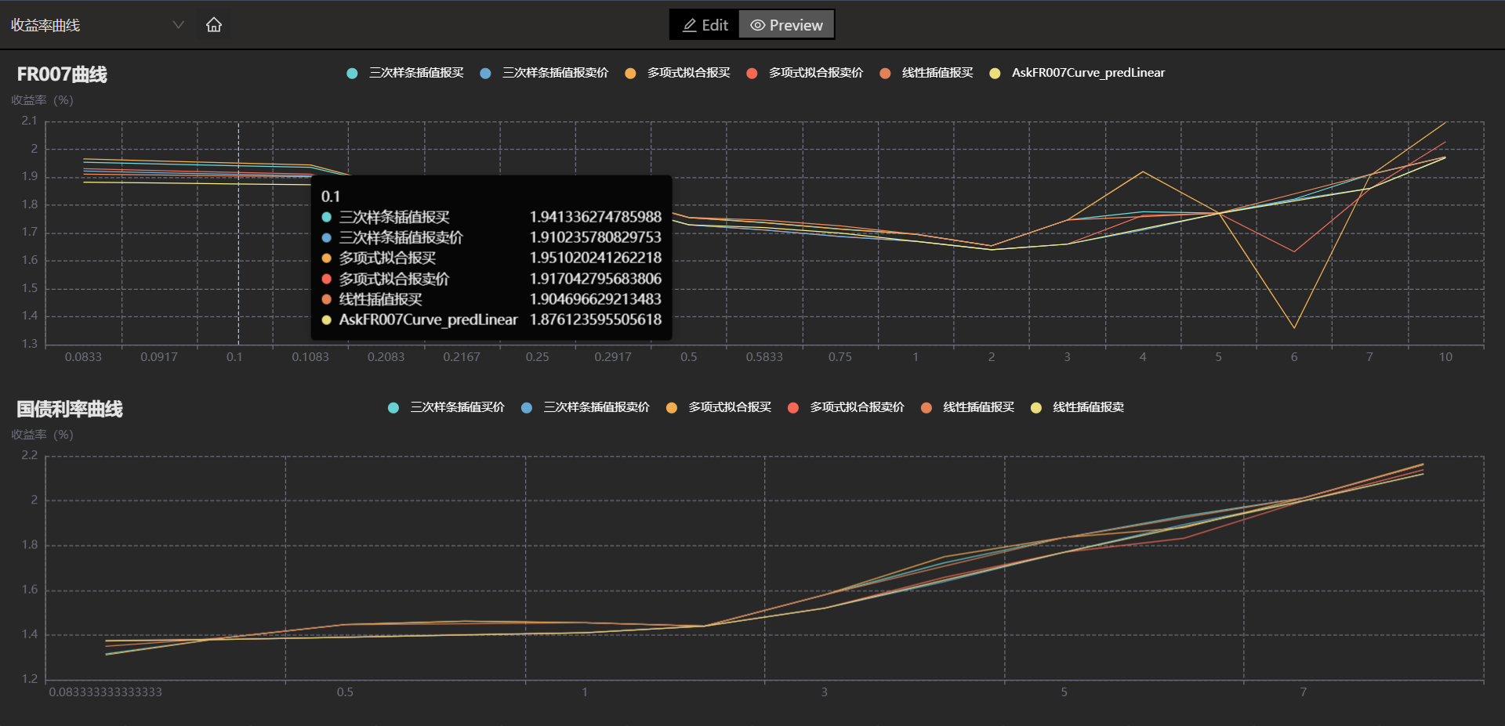Click FR007 x-axis label 0.1083
1505x726 pixels.
310,357
